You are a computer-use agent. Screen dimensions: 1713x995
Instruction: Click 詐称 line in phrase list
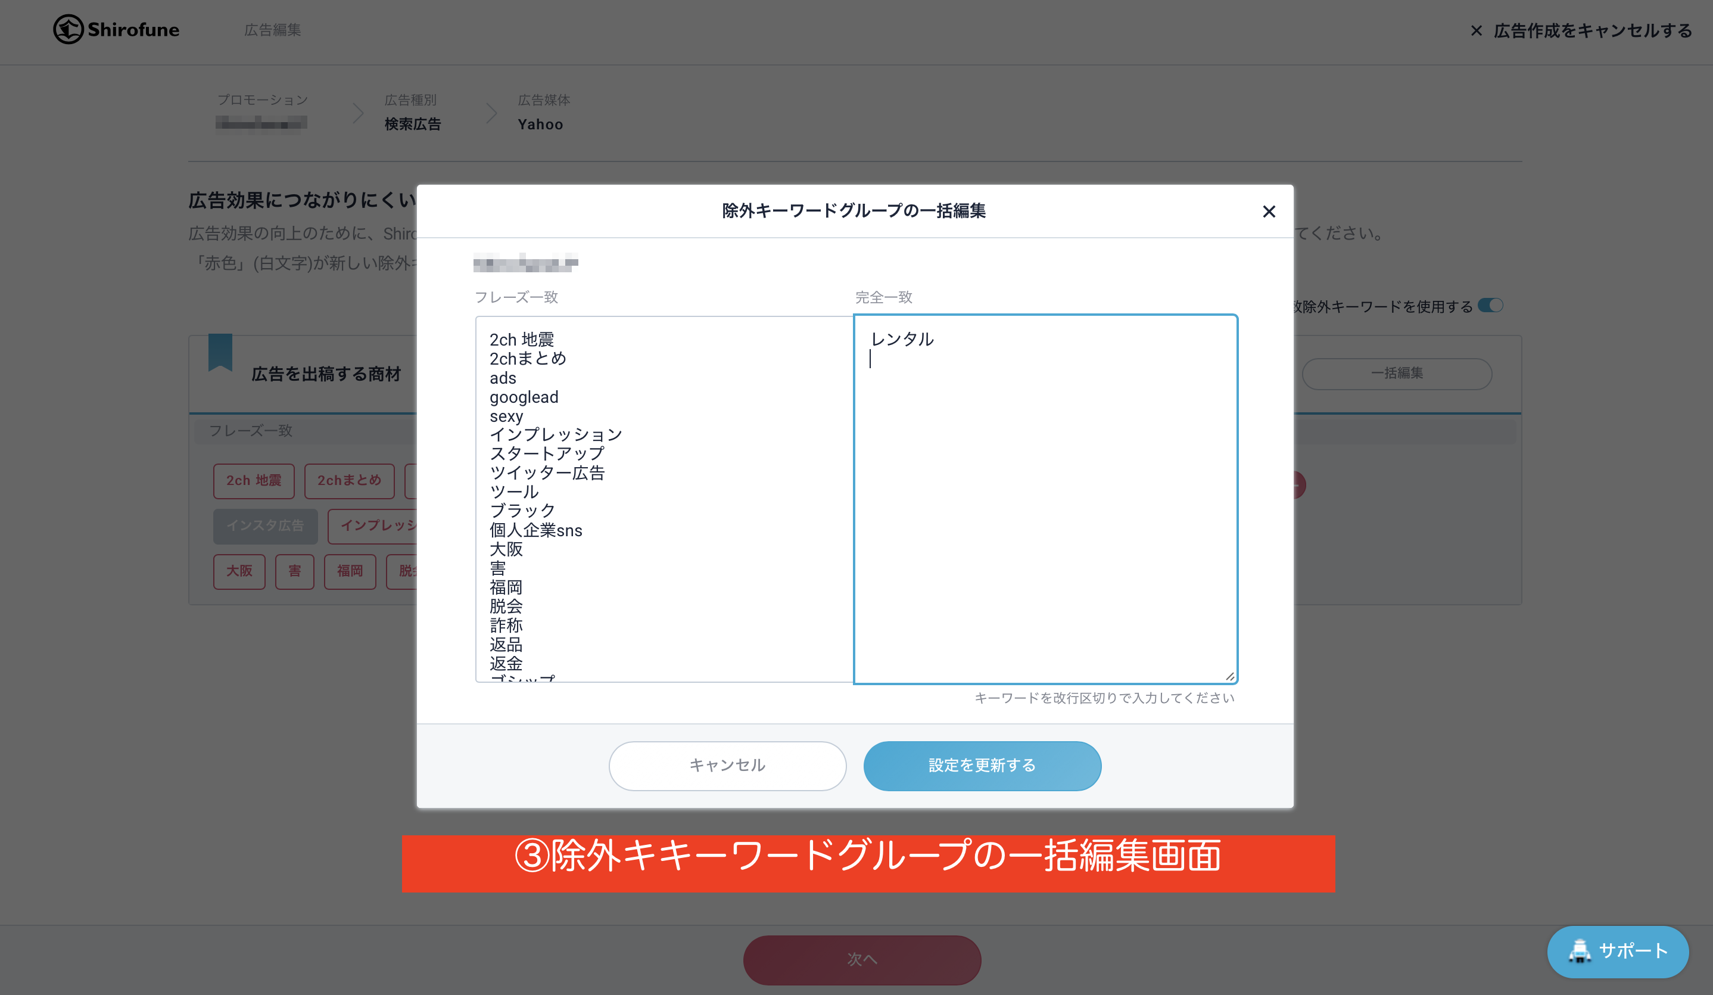tap(506, 625)
